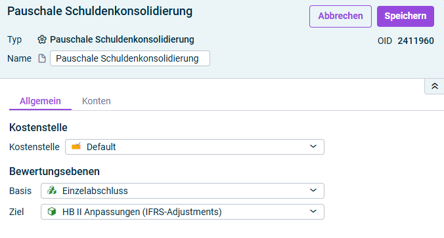Click the Kostenstelle section heading

click(x=38, y=127)
